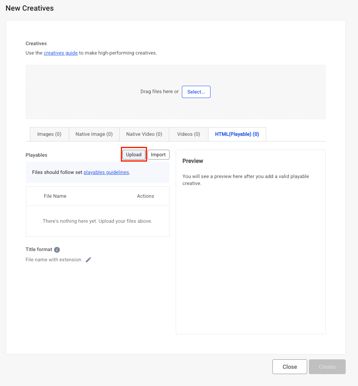Click the Actions column header

tap(145, 196)
